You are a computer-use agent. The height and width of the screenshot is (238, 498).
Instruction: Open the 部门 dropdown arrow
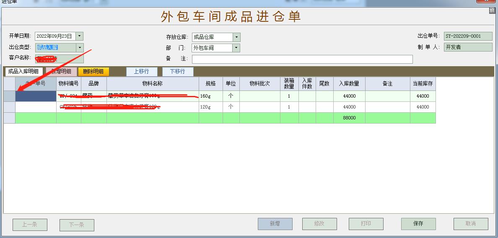pyautogui.click(x=236, y=48)
